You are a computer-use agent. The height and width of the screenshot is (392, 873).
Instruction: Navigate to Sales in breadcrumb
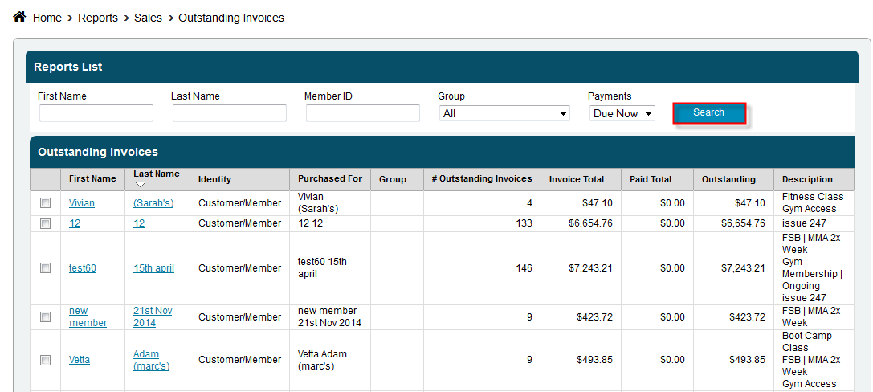(x=148, y=18)
